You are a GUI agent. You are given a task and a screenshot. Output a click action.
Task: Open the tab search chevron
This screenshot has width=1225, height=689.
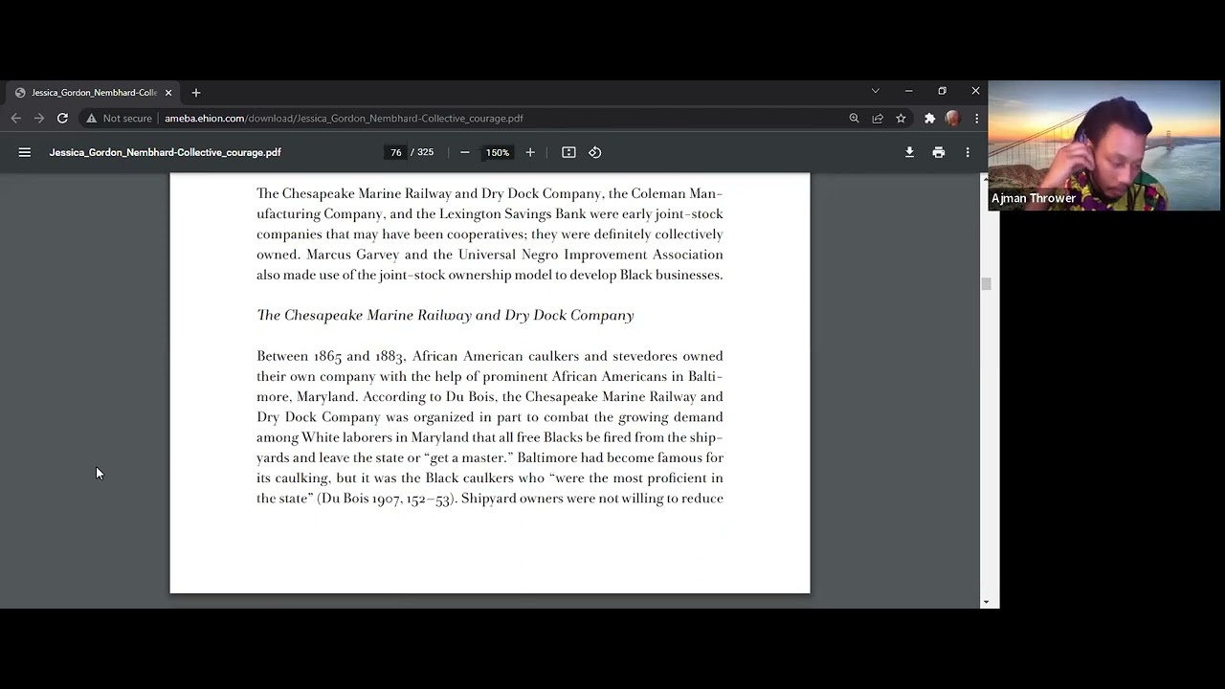click(x=875, y=91)
